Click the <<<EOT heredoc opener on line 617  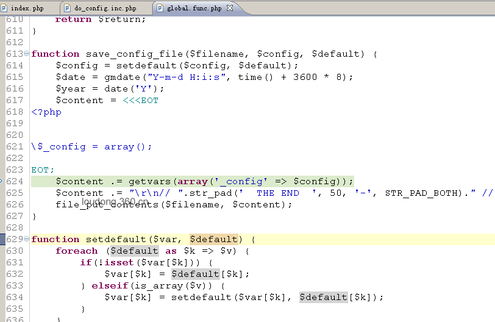[140, 100]
